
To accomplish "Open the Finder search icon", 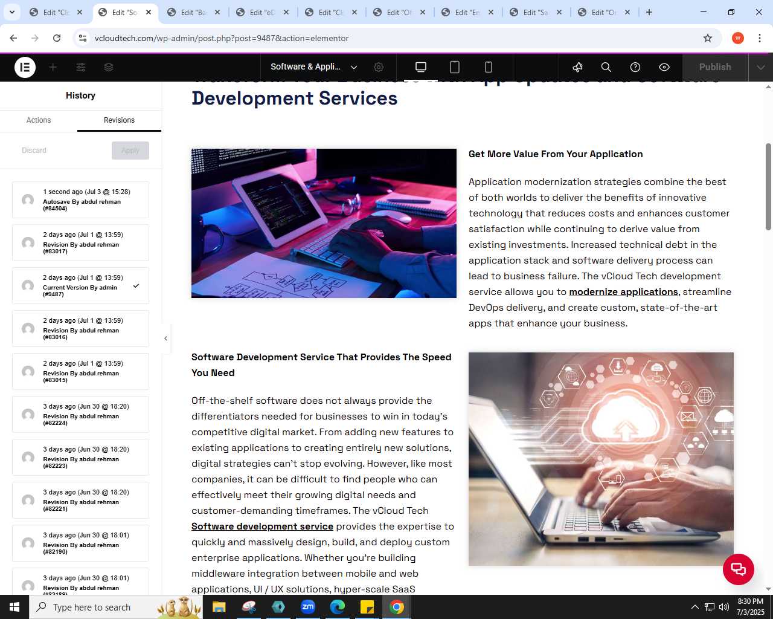I will tap(606, 67).
